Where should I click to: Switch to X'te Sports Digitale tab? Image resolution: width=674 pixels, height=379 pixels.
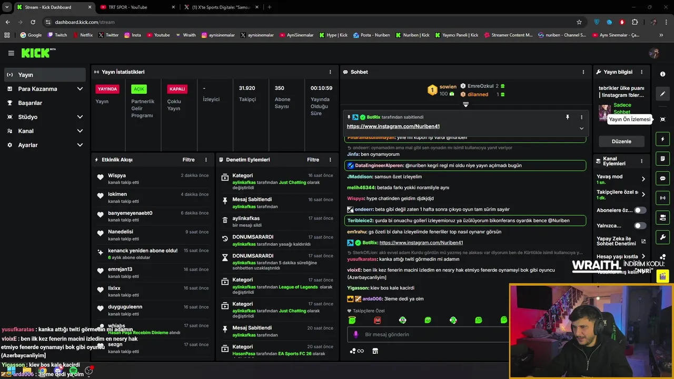[221, 7]
